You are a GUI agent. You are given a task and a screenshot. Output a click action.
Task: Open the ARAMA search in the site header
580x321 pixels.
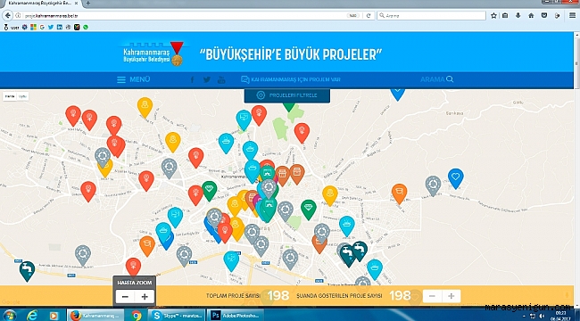(x=437, y=79)
